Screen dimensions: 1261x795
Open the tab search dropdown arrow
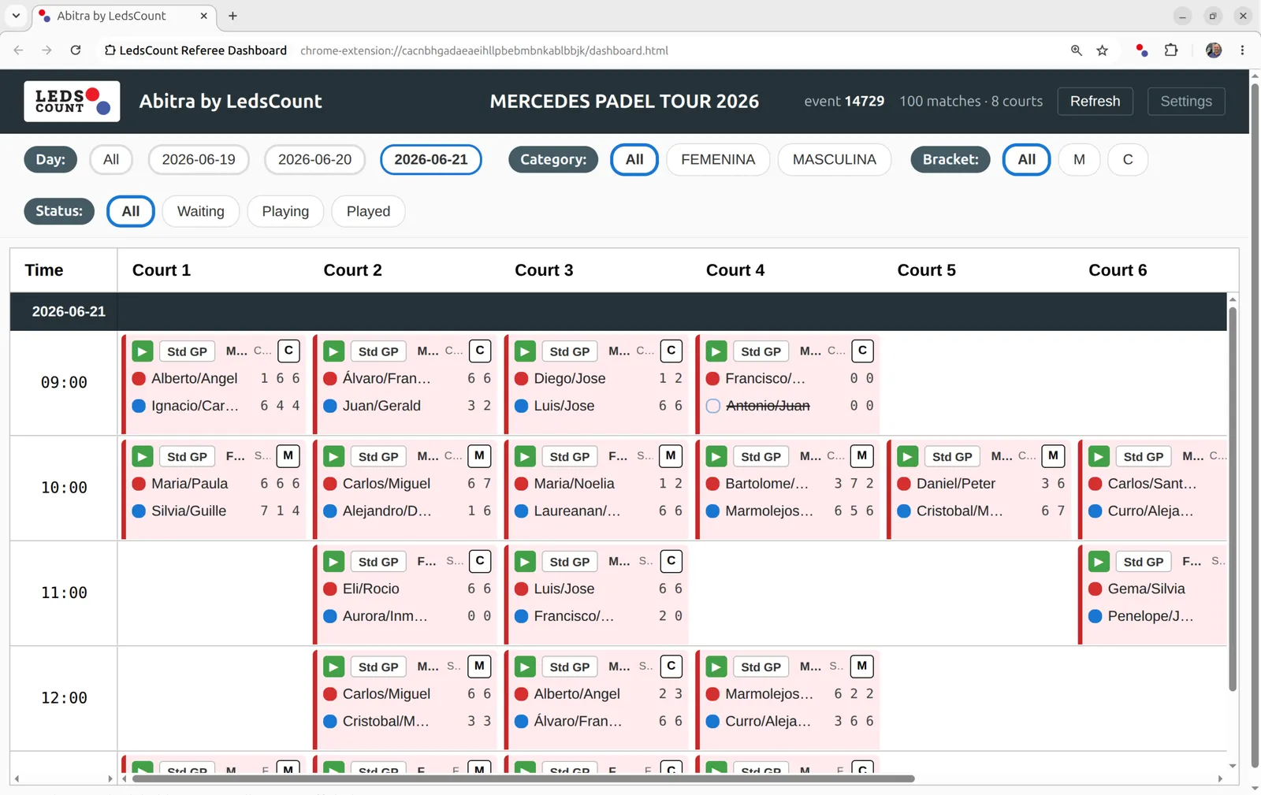(16, 16)
